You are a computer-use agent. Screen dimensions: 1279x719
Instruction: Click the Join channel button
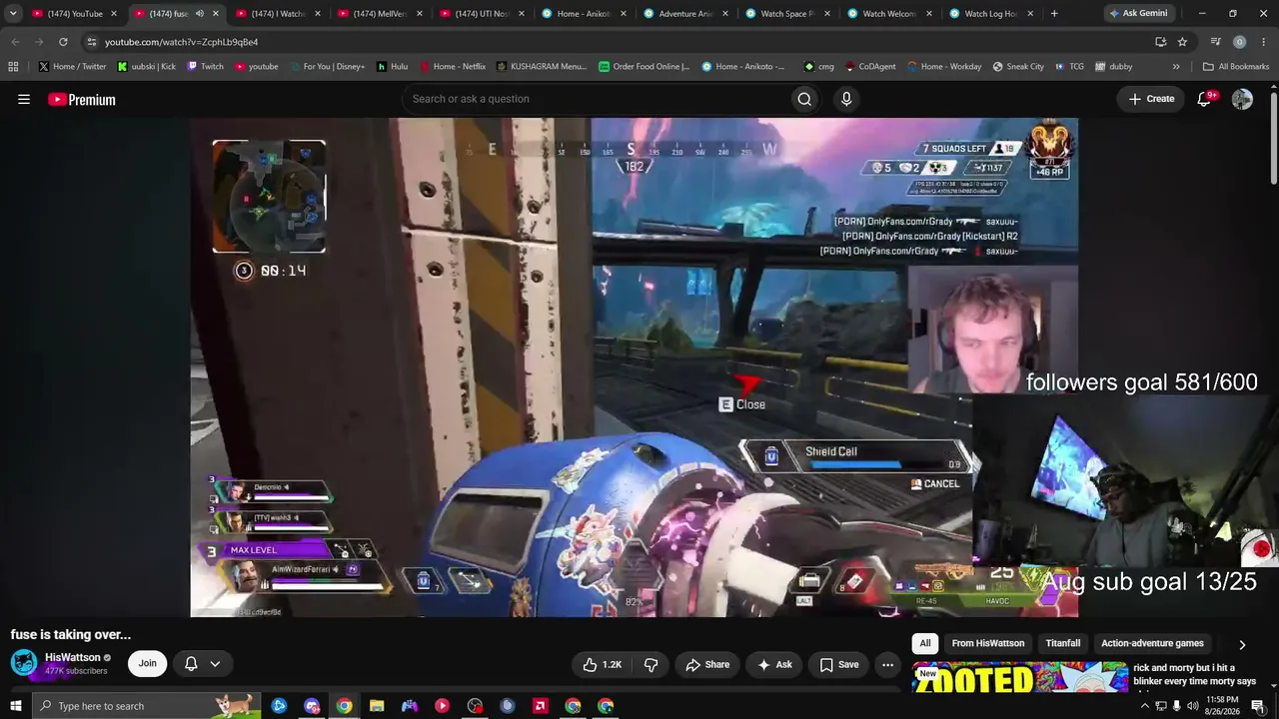coord(147,663)
